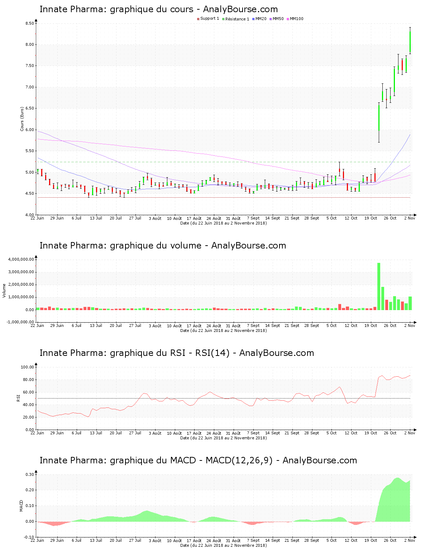Click the 'Cours (Euro)' y-axis label
This screenshot has height=555, width=430.
(x=22, y=119)
